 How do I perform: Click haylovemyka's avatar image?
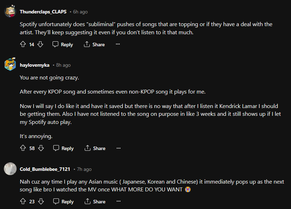tap(10, 65)
